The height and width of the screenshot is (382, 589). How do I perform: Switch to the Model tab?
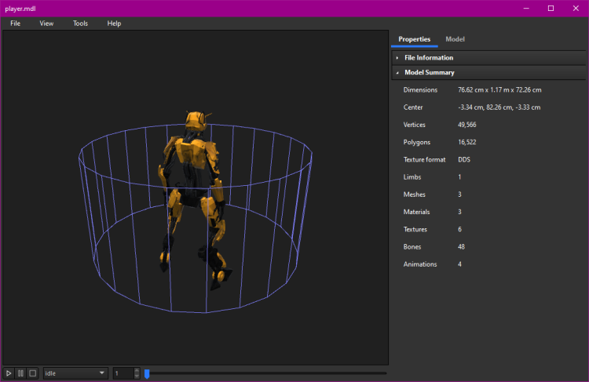(x=455, y=39)
